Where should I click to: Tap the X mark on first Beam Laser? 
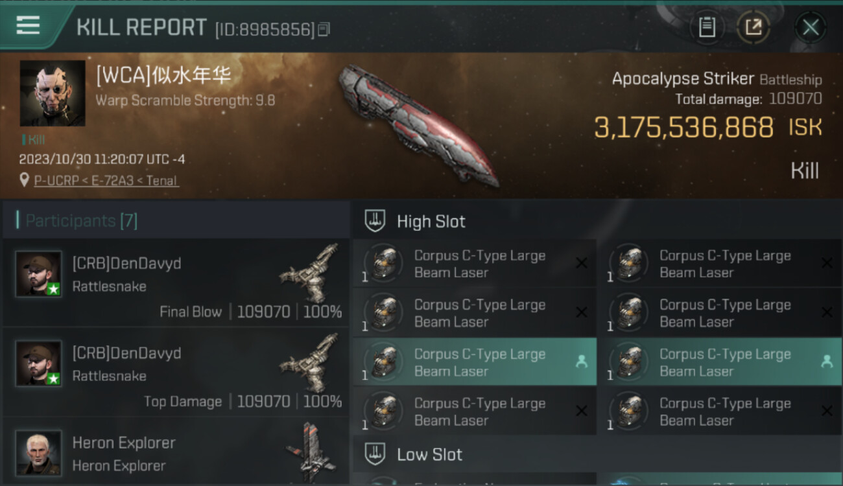pyautogui.click(x=582, y=263)
